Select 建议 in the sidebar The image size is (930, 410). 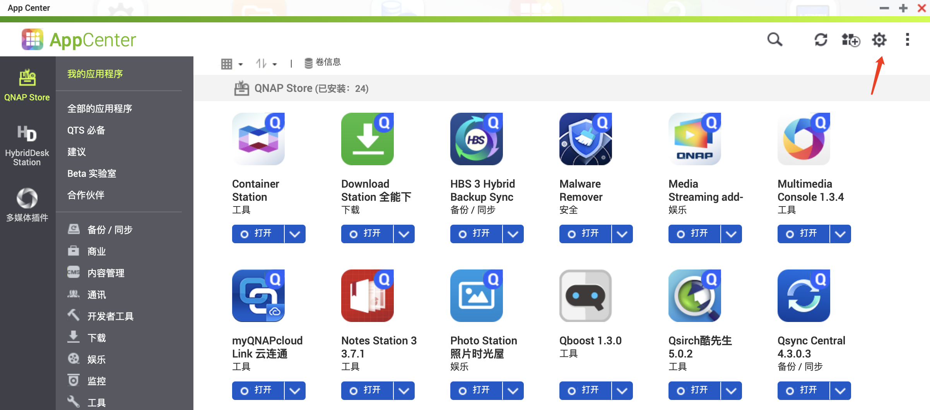click(77, 152)
